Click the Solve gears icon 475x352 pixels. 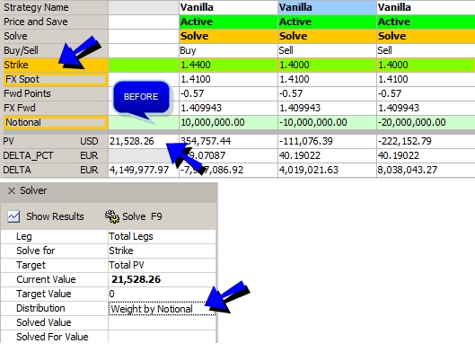[112, 216]
